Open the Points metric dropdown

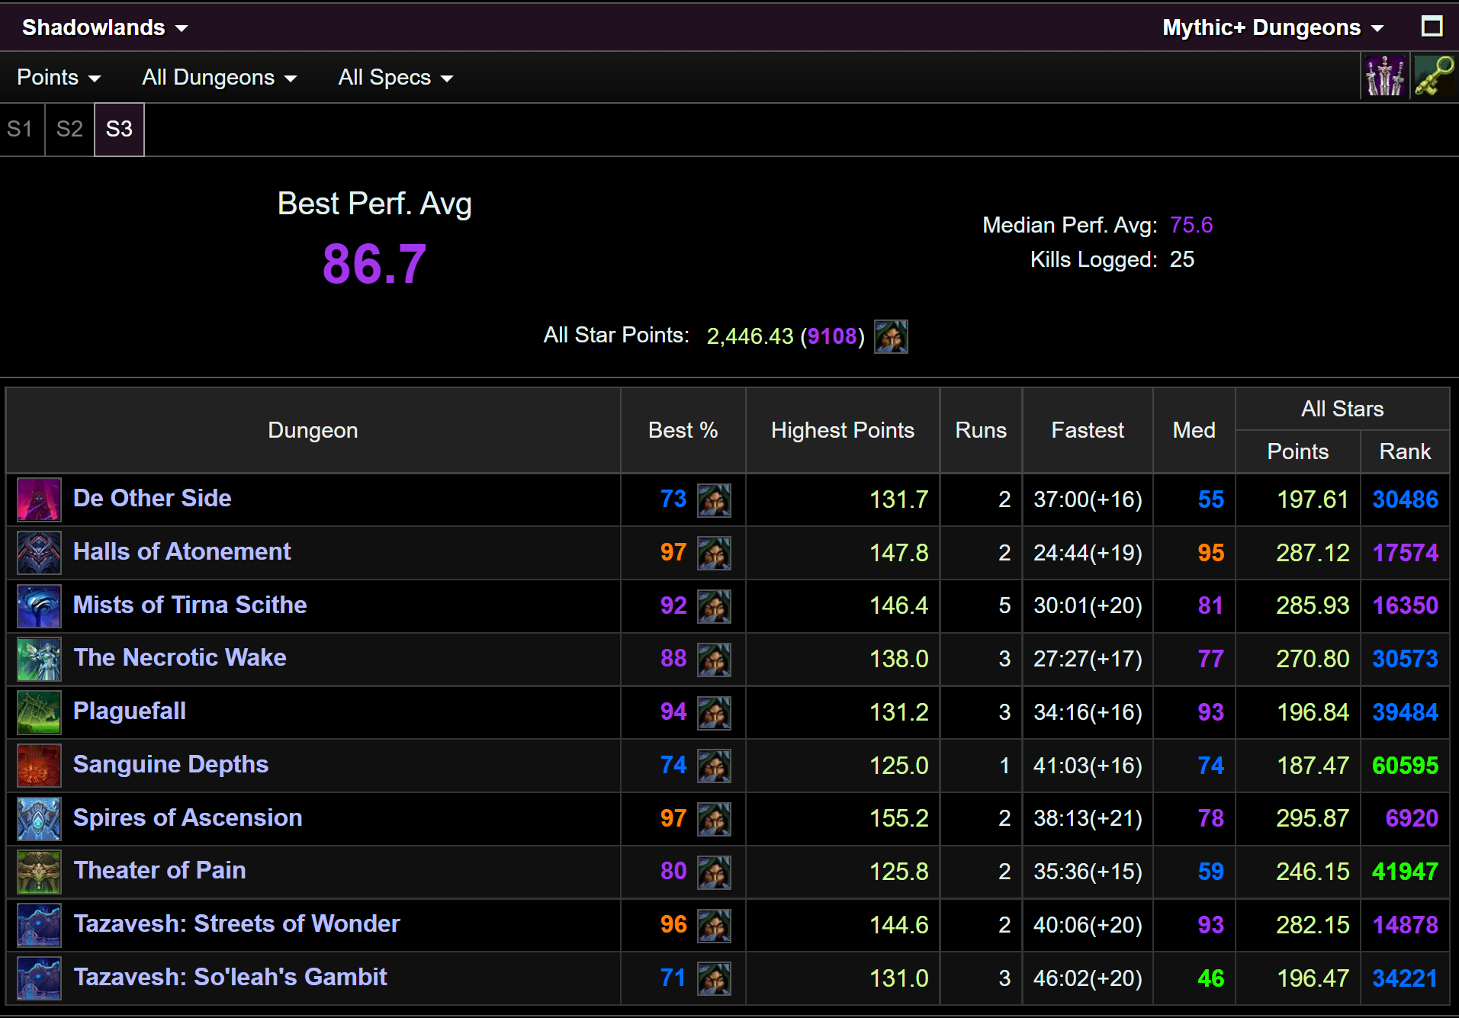(59, 77)
